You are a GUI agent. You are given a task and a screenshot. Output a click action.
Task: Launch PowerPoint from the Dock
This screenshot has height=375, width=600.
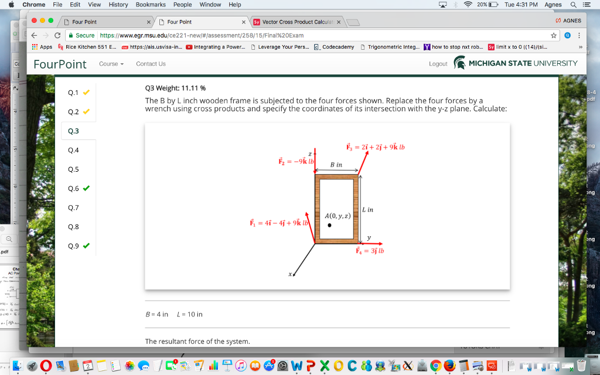(x=311, y=366)
